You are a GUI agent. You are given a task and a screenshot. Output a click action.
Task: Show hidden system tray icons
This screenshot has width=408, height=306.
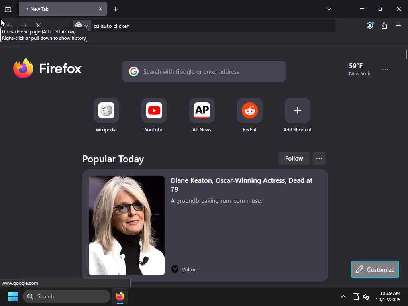pyautogui.click(x=343, y=296)
